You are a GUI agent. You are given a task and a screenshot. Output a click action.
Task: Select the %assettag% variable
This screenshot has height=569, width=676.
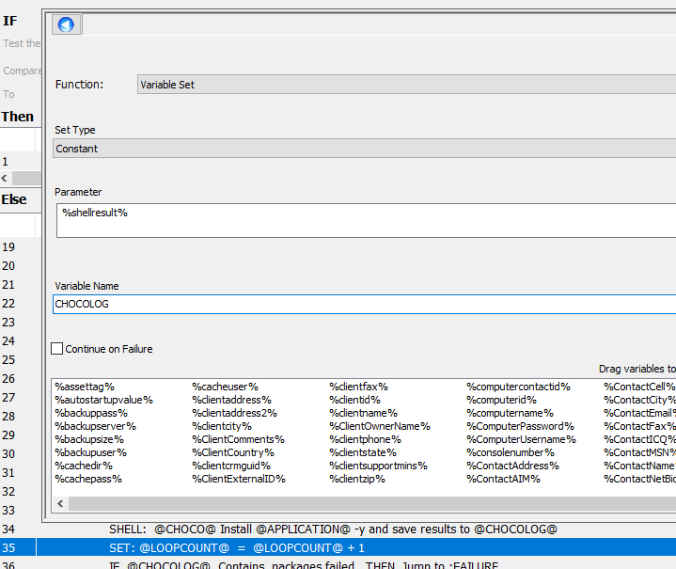tap(85, 387)
